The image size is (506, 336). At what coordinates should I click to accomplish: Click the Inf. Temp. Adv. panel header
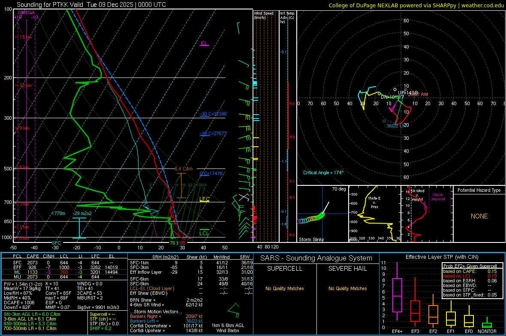[x=287, y=18]
